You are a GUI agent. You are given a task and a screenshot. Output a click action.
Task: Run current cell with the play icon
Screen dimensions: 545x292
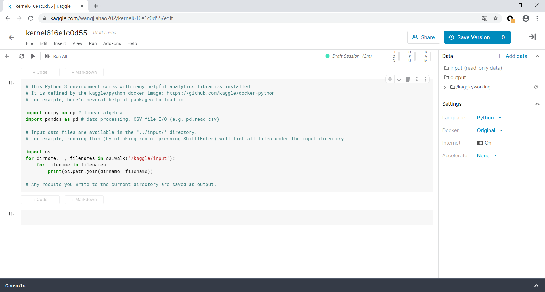(x=33, y=56)
